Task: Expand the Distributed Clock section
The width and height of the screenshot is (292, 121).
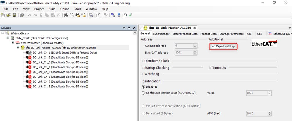Action: [142, 61]
